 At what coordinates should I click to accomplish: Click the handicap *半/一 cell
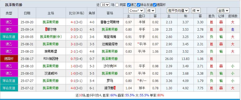point(142,81)
